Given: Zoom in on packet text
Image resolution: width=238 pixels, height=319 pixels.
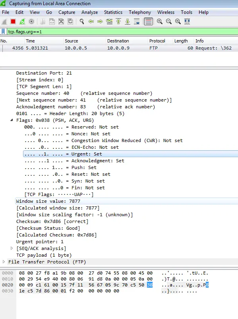Looking at the screenshot, I should click(x=160, y=21).
